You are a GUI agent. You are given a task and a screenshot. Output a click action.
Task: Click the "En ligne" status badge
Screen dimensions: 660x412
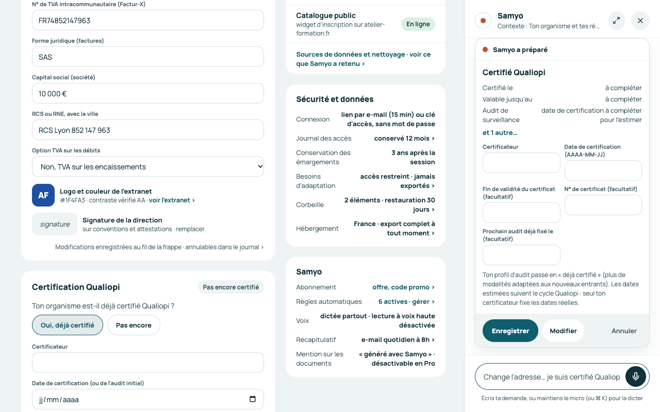(418, 24)
